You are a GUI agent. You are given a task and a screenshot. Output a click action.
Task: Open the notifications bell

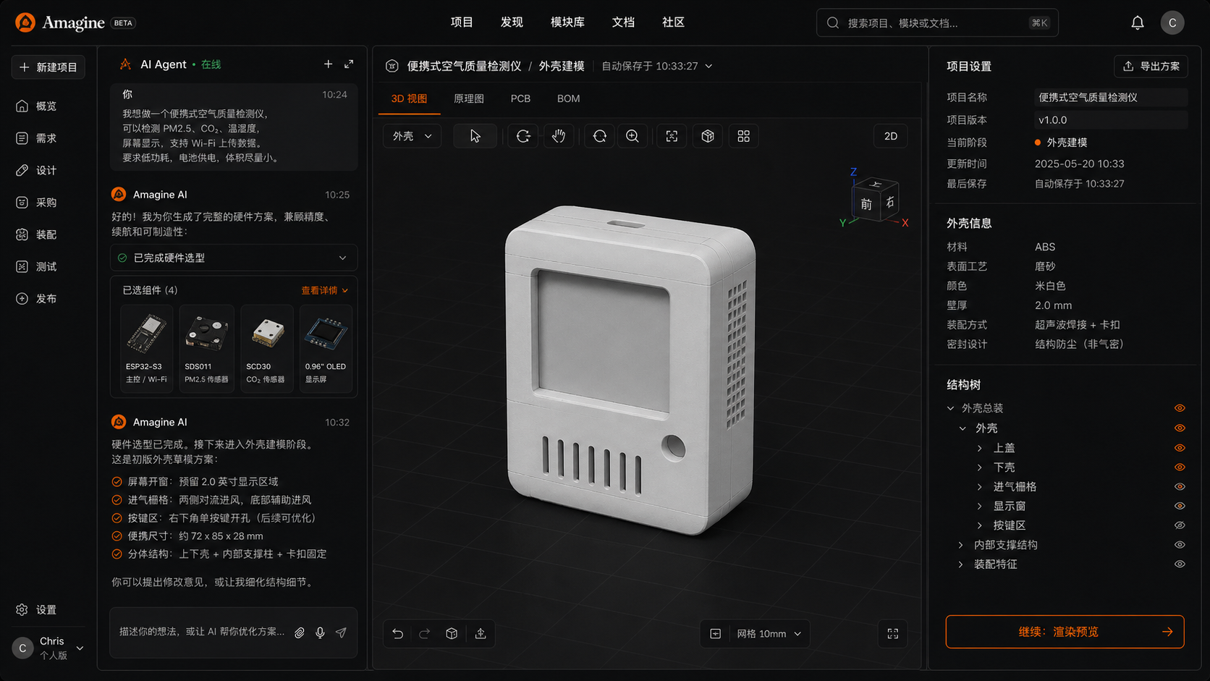point(1138,23)
